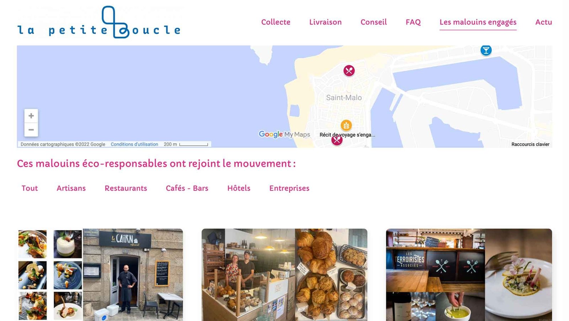Open the FAQ page

click(x=413, y=22)
